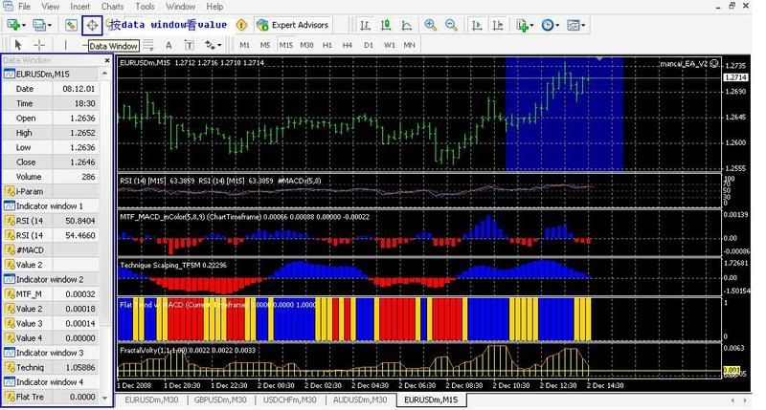Switch timeframe to W1

pyautogui.click(x=390, y=45)
